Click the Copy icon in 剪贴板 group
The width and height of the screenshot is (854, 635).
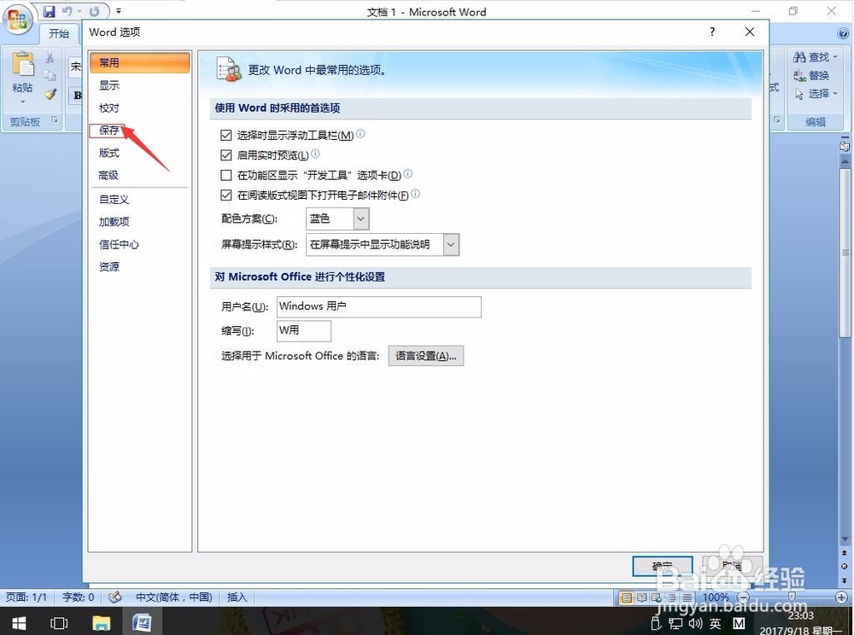[50, 76]
